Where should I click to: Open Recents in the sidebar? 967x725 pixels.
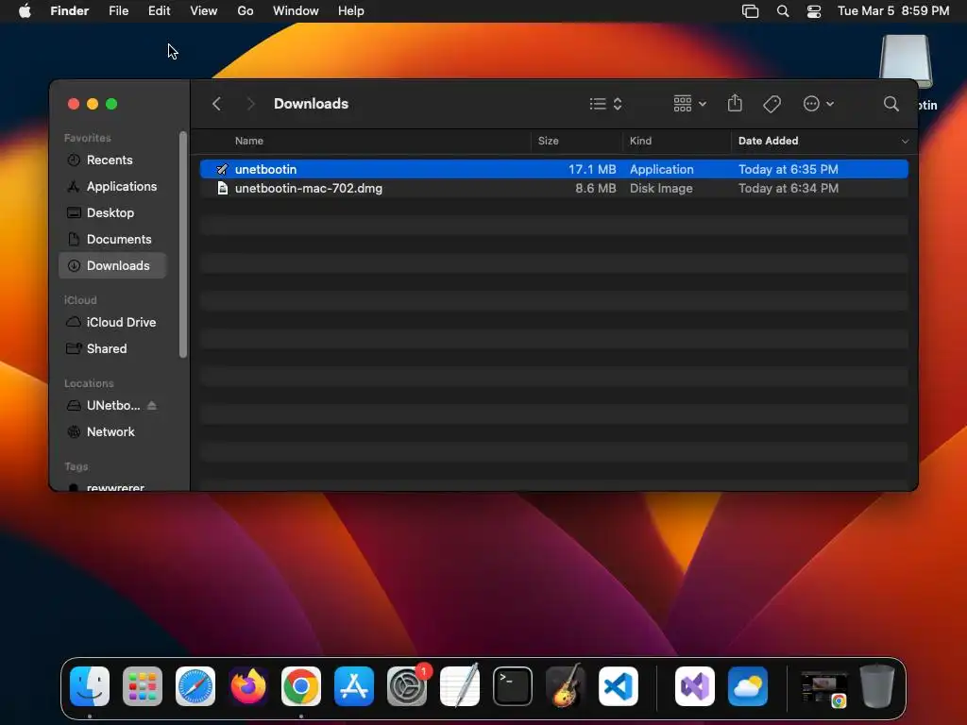(112, 160)
